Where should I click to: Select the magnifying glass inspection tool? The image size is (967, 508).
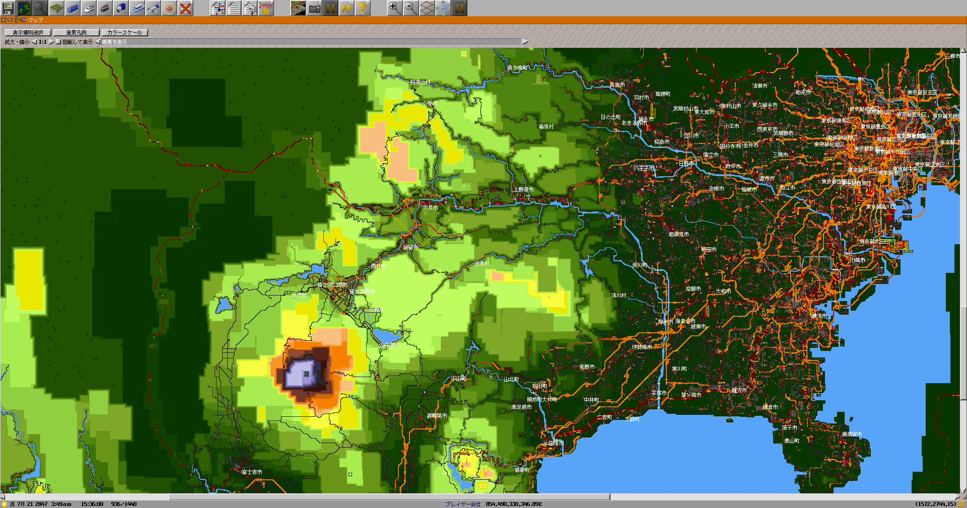[x=40, y=8]
